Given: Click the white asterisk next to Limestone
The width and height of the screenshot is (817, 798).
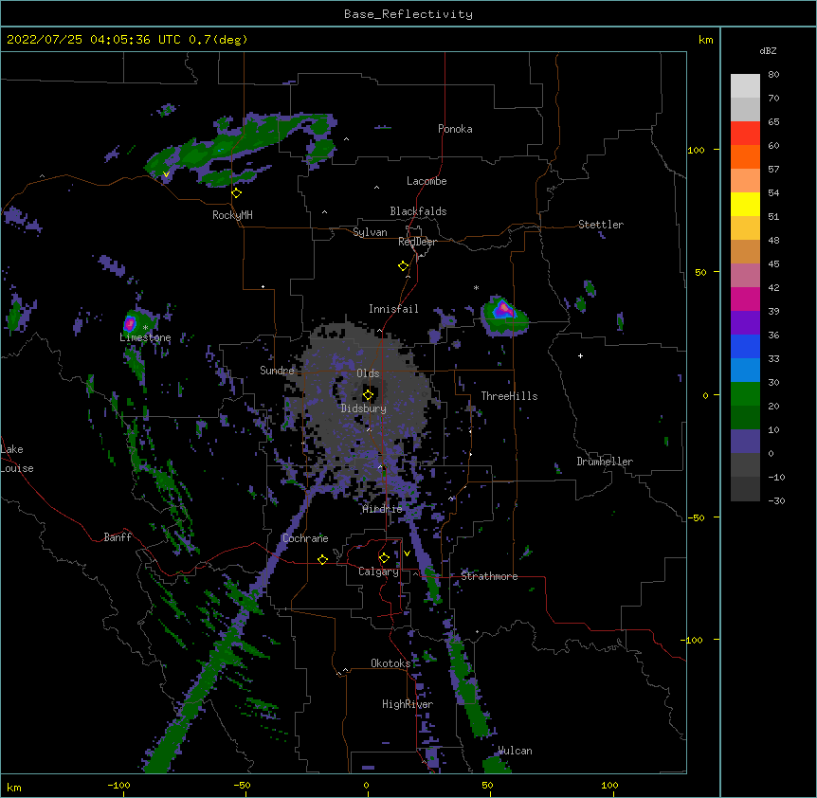Looking at the screenshot, I should click(145, 328).
